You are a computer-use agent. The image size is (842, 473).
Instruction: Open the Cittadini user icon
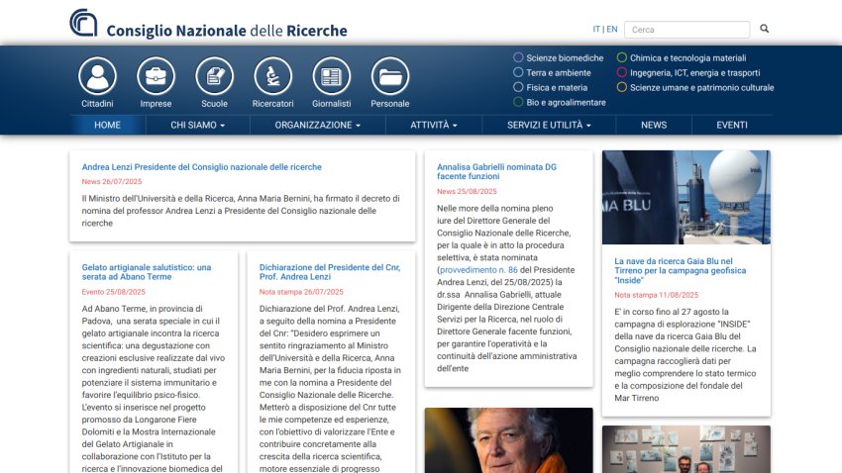point(97,76)
